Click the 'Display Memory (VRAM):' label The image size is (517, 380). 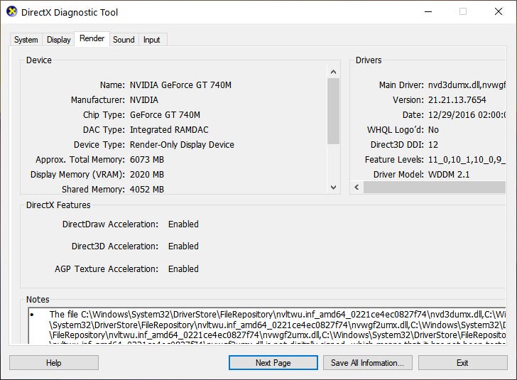(x=77, y=175)
